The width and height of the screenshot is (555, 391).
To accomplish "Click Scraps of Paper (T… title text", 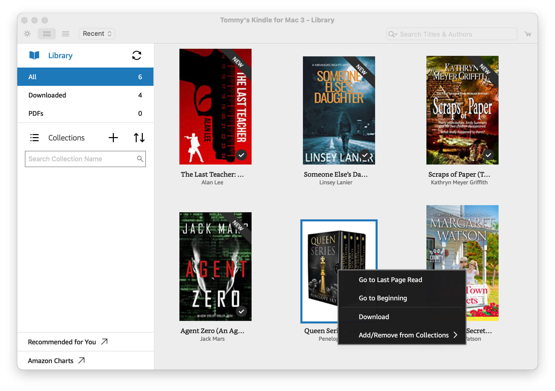I will pyautogui.click(x=459, y=174).
